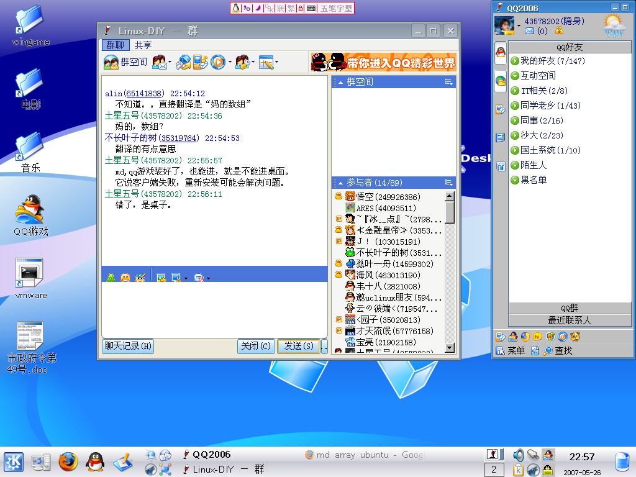Open the 群空间 panel options menu icon
Screen dimensions: 636x477
448,82
